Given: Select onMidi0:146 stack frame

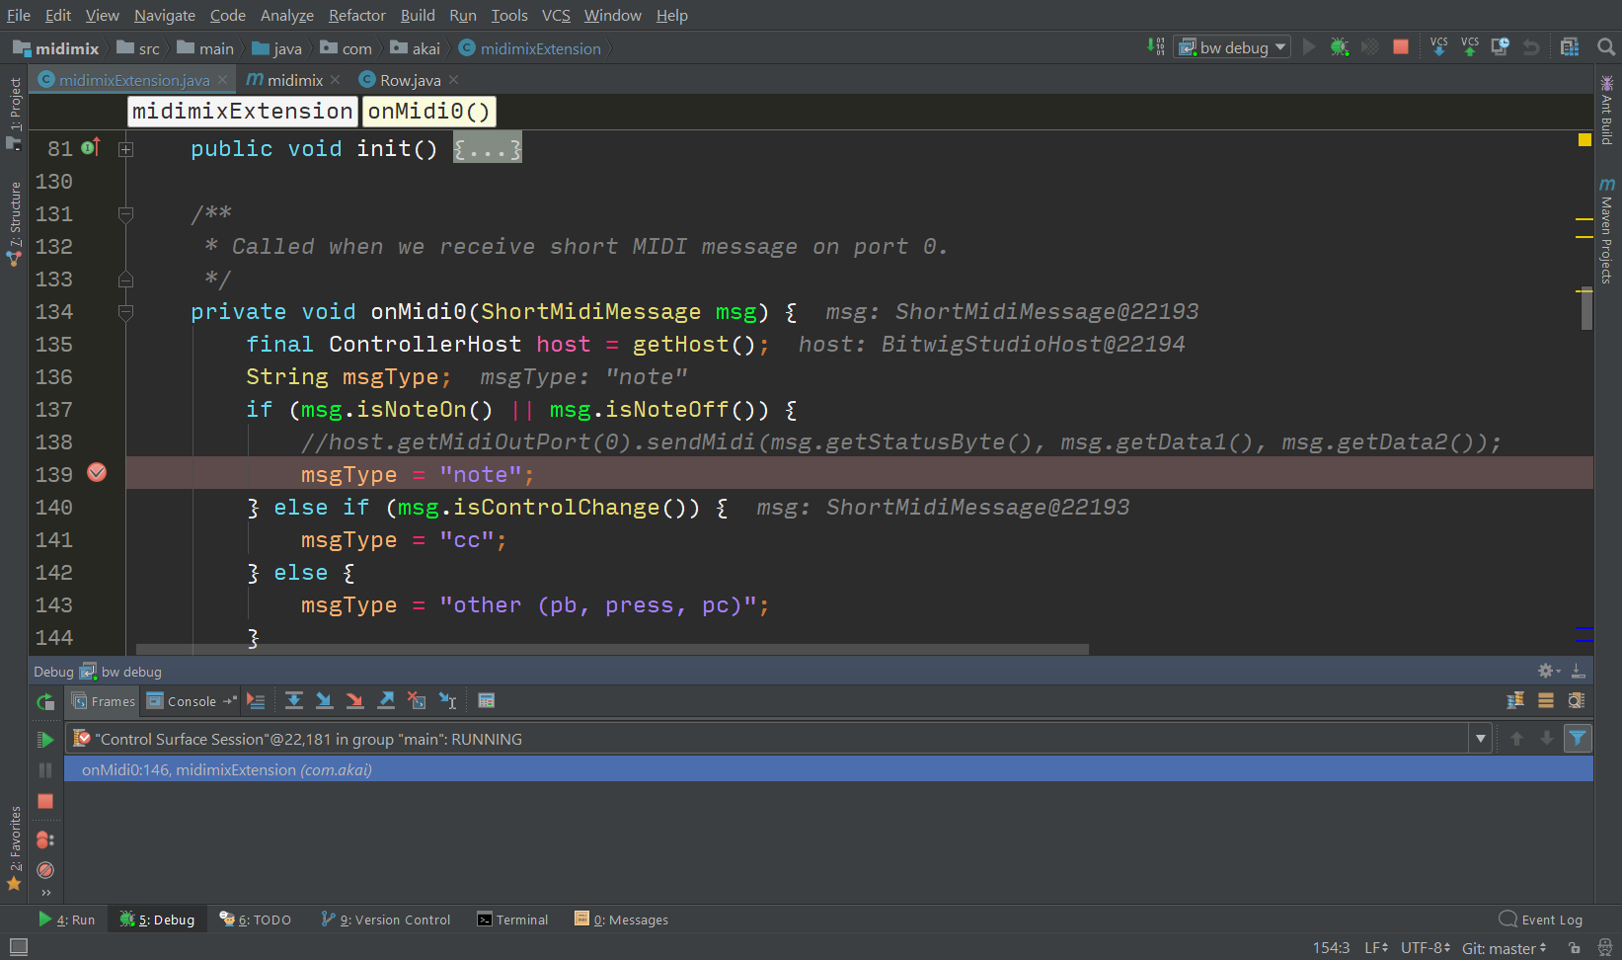Looking at the screenshot, I should (828, 769).
